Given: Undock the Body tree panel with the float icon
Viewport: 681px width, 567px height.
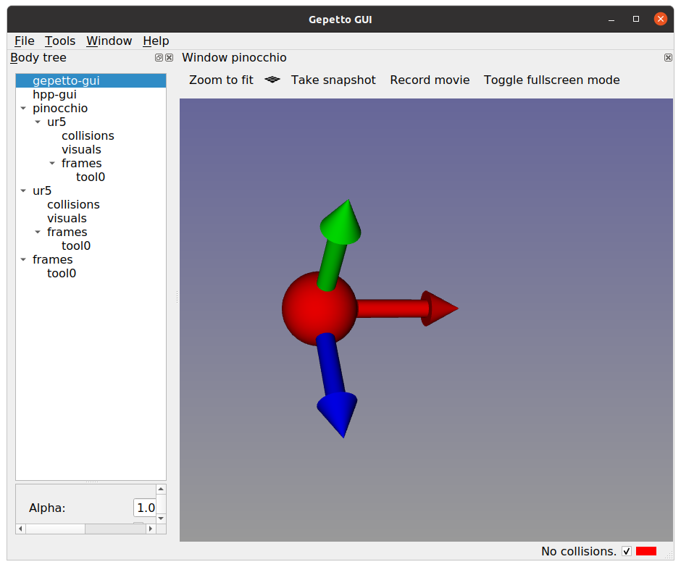Looking at the screenshot, I should point(158,57).
